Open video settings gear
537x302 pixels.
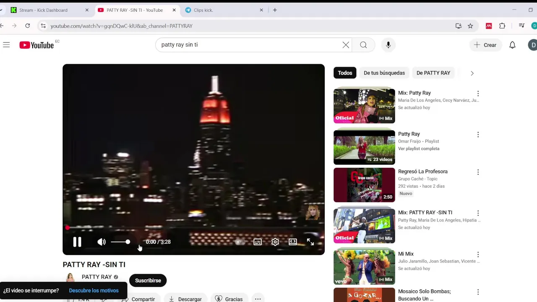pyautogui.click(x=275, y=242)
